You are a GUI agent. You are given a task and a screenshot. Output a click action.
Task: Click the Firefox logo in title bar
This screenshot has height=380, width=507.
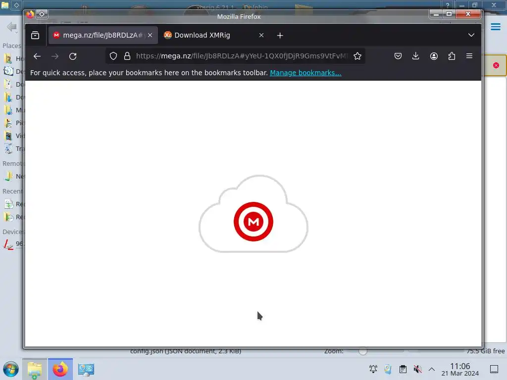tap(30, 14)
